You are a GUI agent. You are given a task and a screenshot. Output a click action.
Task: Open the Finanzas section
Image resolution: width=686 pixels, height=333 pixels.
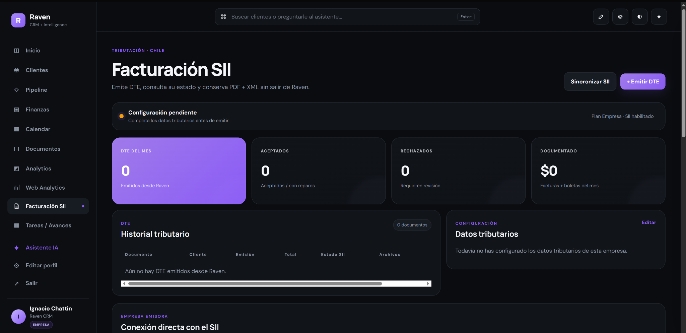pos(48,110)
